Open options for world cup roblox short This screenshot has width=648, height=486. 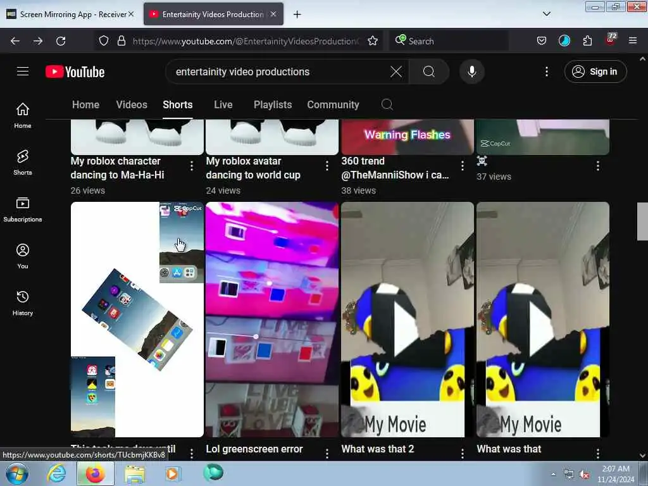327,166
